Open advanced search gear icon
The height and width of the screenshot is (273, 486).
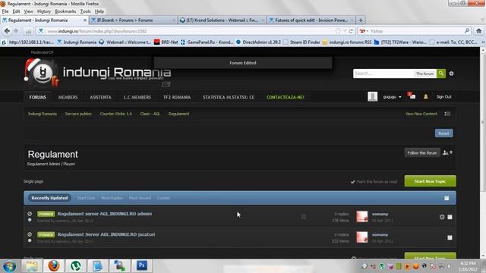pyautogui.click(x=451, y=74)
